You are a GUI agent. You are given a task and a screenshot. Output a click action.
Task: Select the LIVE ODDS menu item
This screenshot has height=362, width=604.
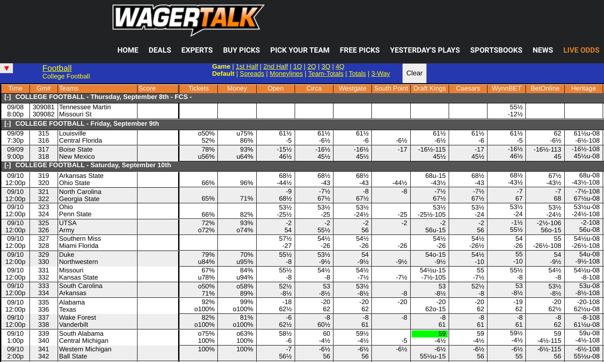click(x=581, y=50)
